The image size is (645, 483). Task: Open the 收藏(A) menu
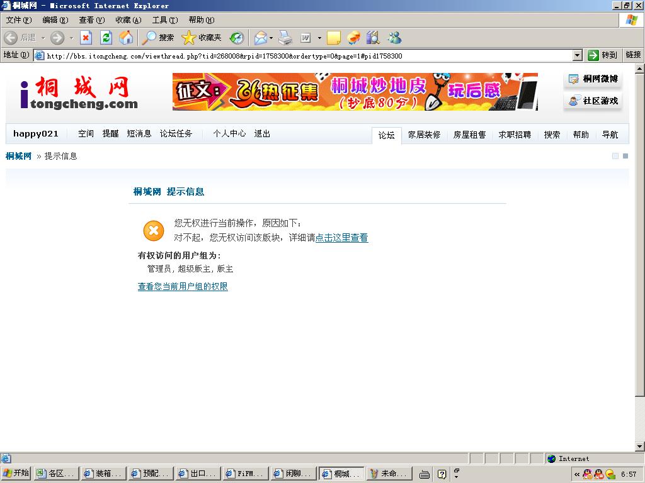[128, 20]
